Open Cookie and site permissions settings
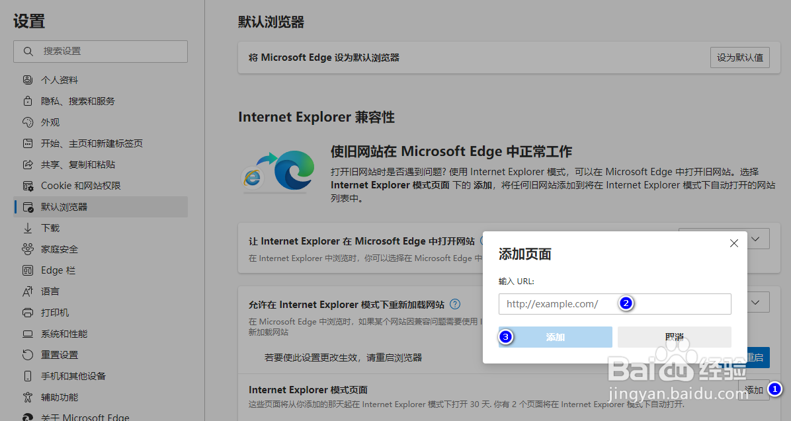 [x=81, y=186]
